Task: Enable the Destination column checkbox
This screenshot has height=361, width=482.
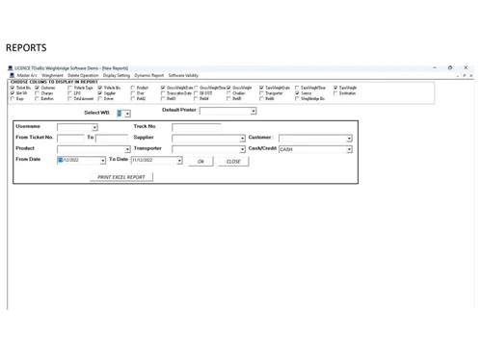Action: [x=335, y=93]
